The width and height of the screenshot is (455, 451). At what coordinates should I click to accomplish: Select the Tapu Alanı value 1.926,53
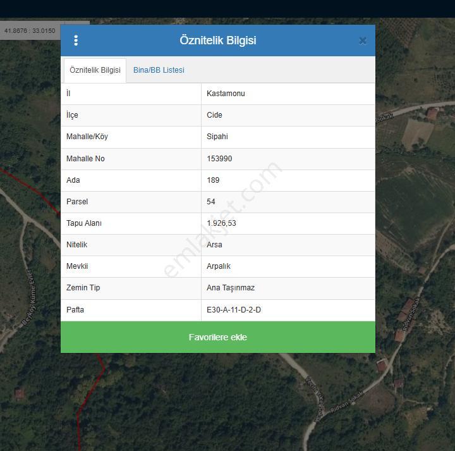(x=221, y=223)
